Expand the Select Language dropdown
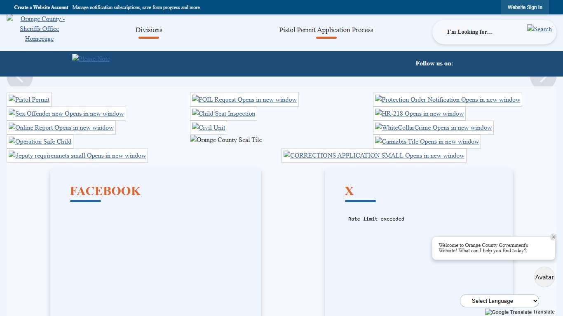The width and height of the screenshot is (563, 316). pyautogui.click(x=499, y=301)
